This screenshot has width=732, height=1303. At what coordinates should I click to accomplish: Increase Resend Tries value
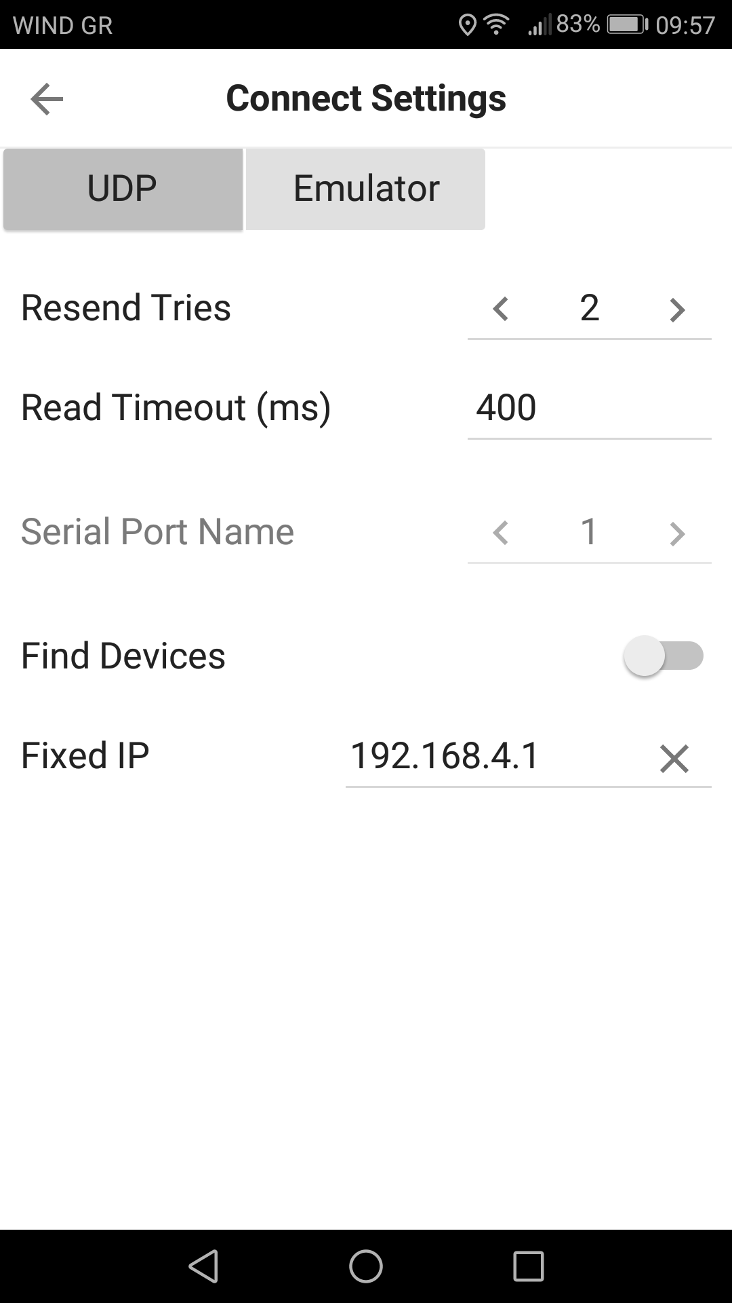(677, 309)
